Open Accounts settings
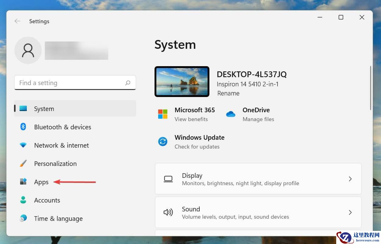The height and width of the screenshot is (244, 381). [x=47, y=200]
